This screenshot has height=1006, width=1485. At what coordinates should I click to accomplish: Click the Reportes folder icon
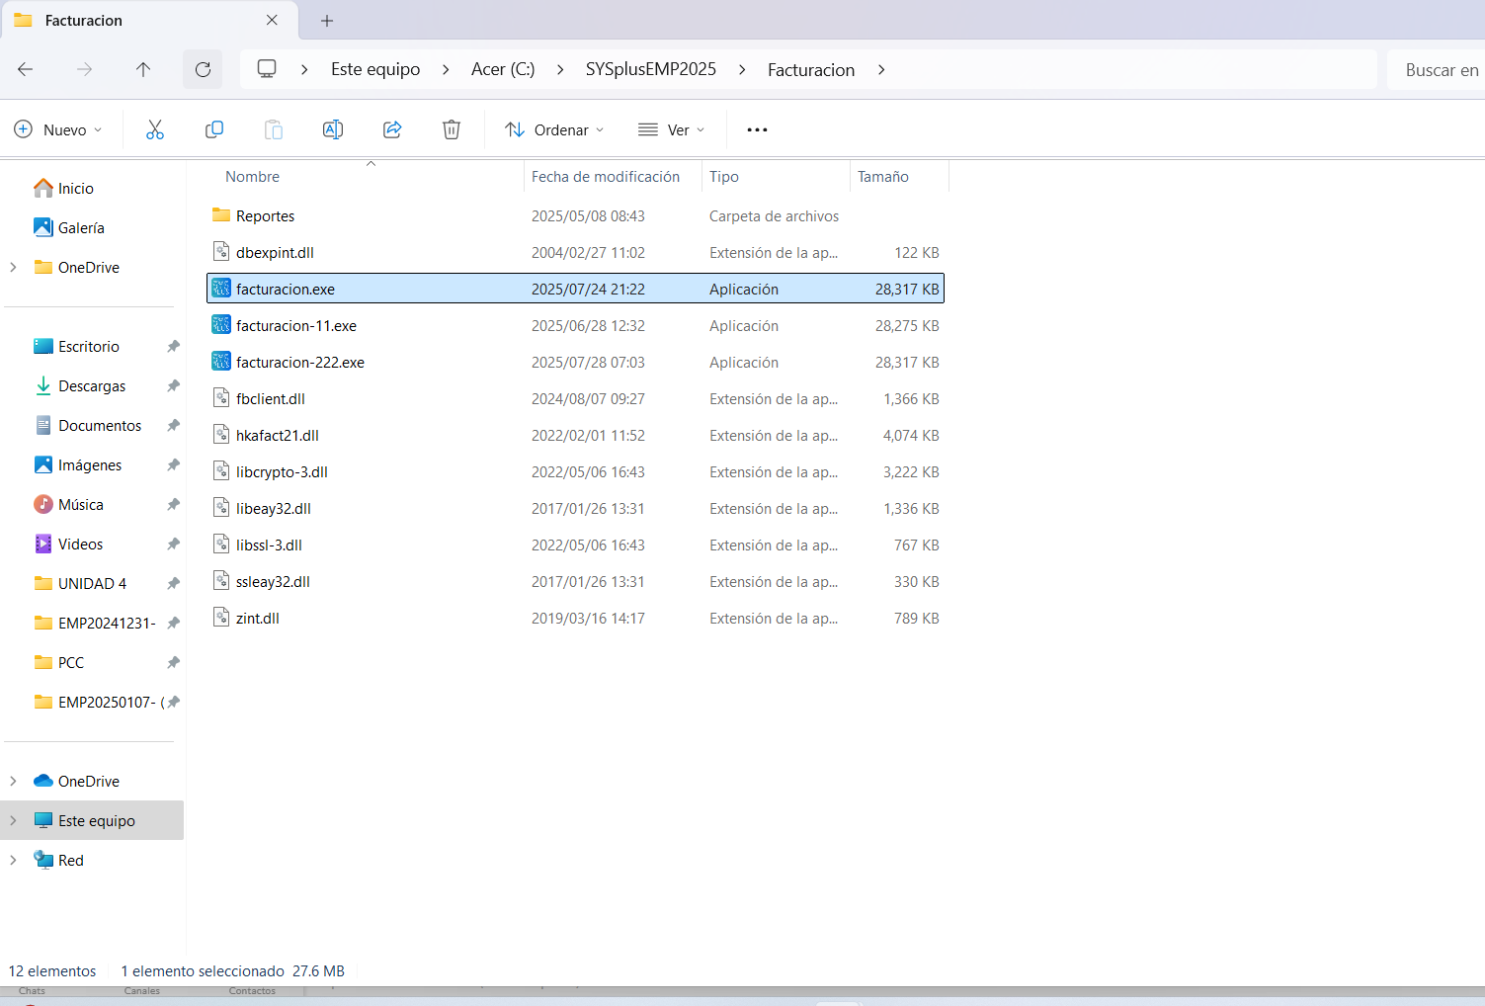[221, 215]
